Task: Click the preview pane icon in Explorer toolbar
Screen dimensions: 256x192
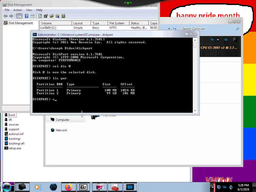Action: point(226,40)
